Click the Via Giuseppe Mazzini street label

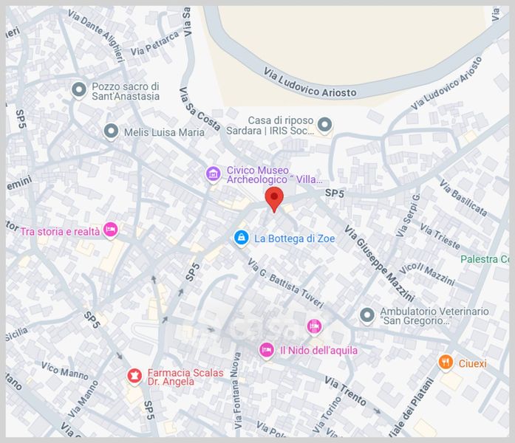[379, 263]
